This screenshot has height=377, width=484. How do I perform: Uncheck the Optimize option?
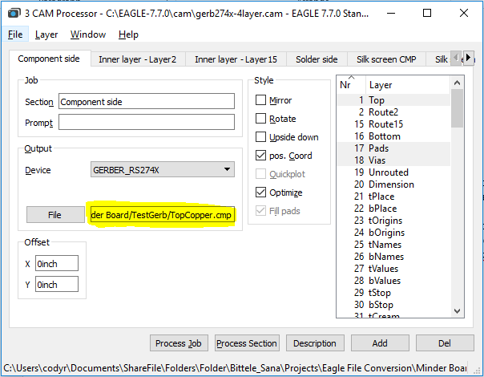click(261, 193)
